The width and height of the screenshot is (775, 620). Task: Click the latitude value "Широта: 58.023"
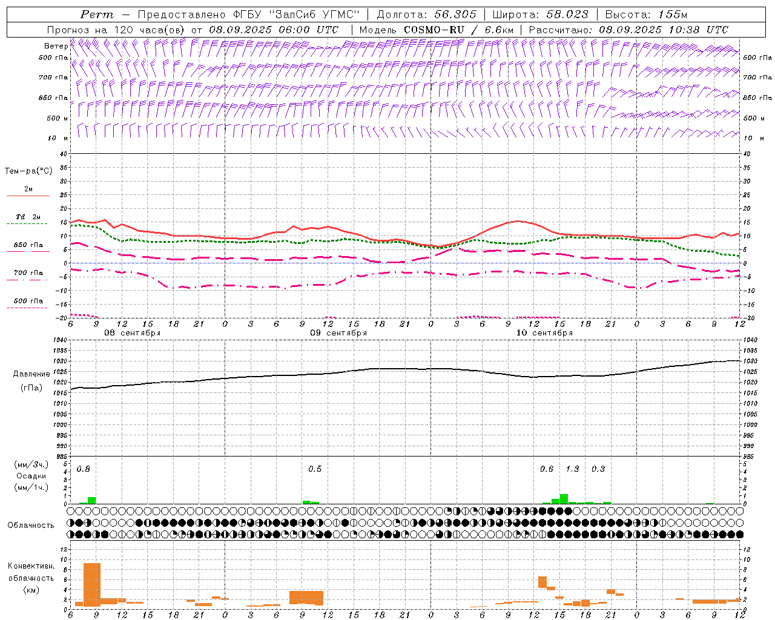coord(541,15)
